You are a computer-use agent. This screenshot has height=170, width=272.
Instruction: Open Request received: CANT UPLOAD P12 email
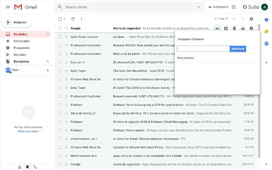click(156, 96)
